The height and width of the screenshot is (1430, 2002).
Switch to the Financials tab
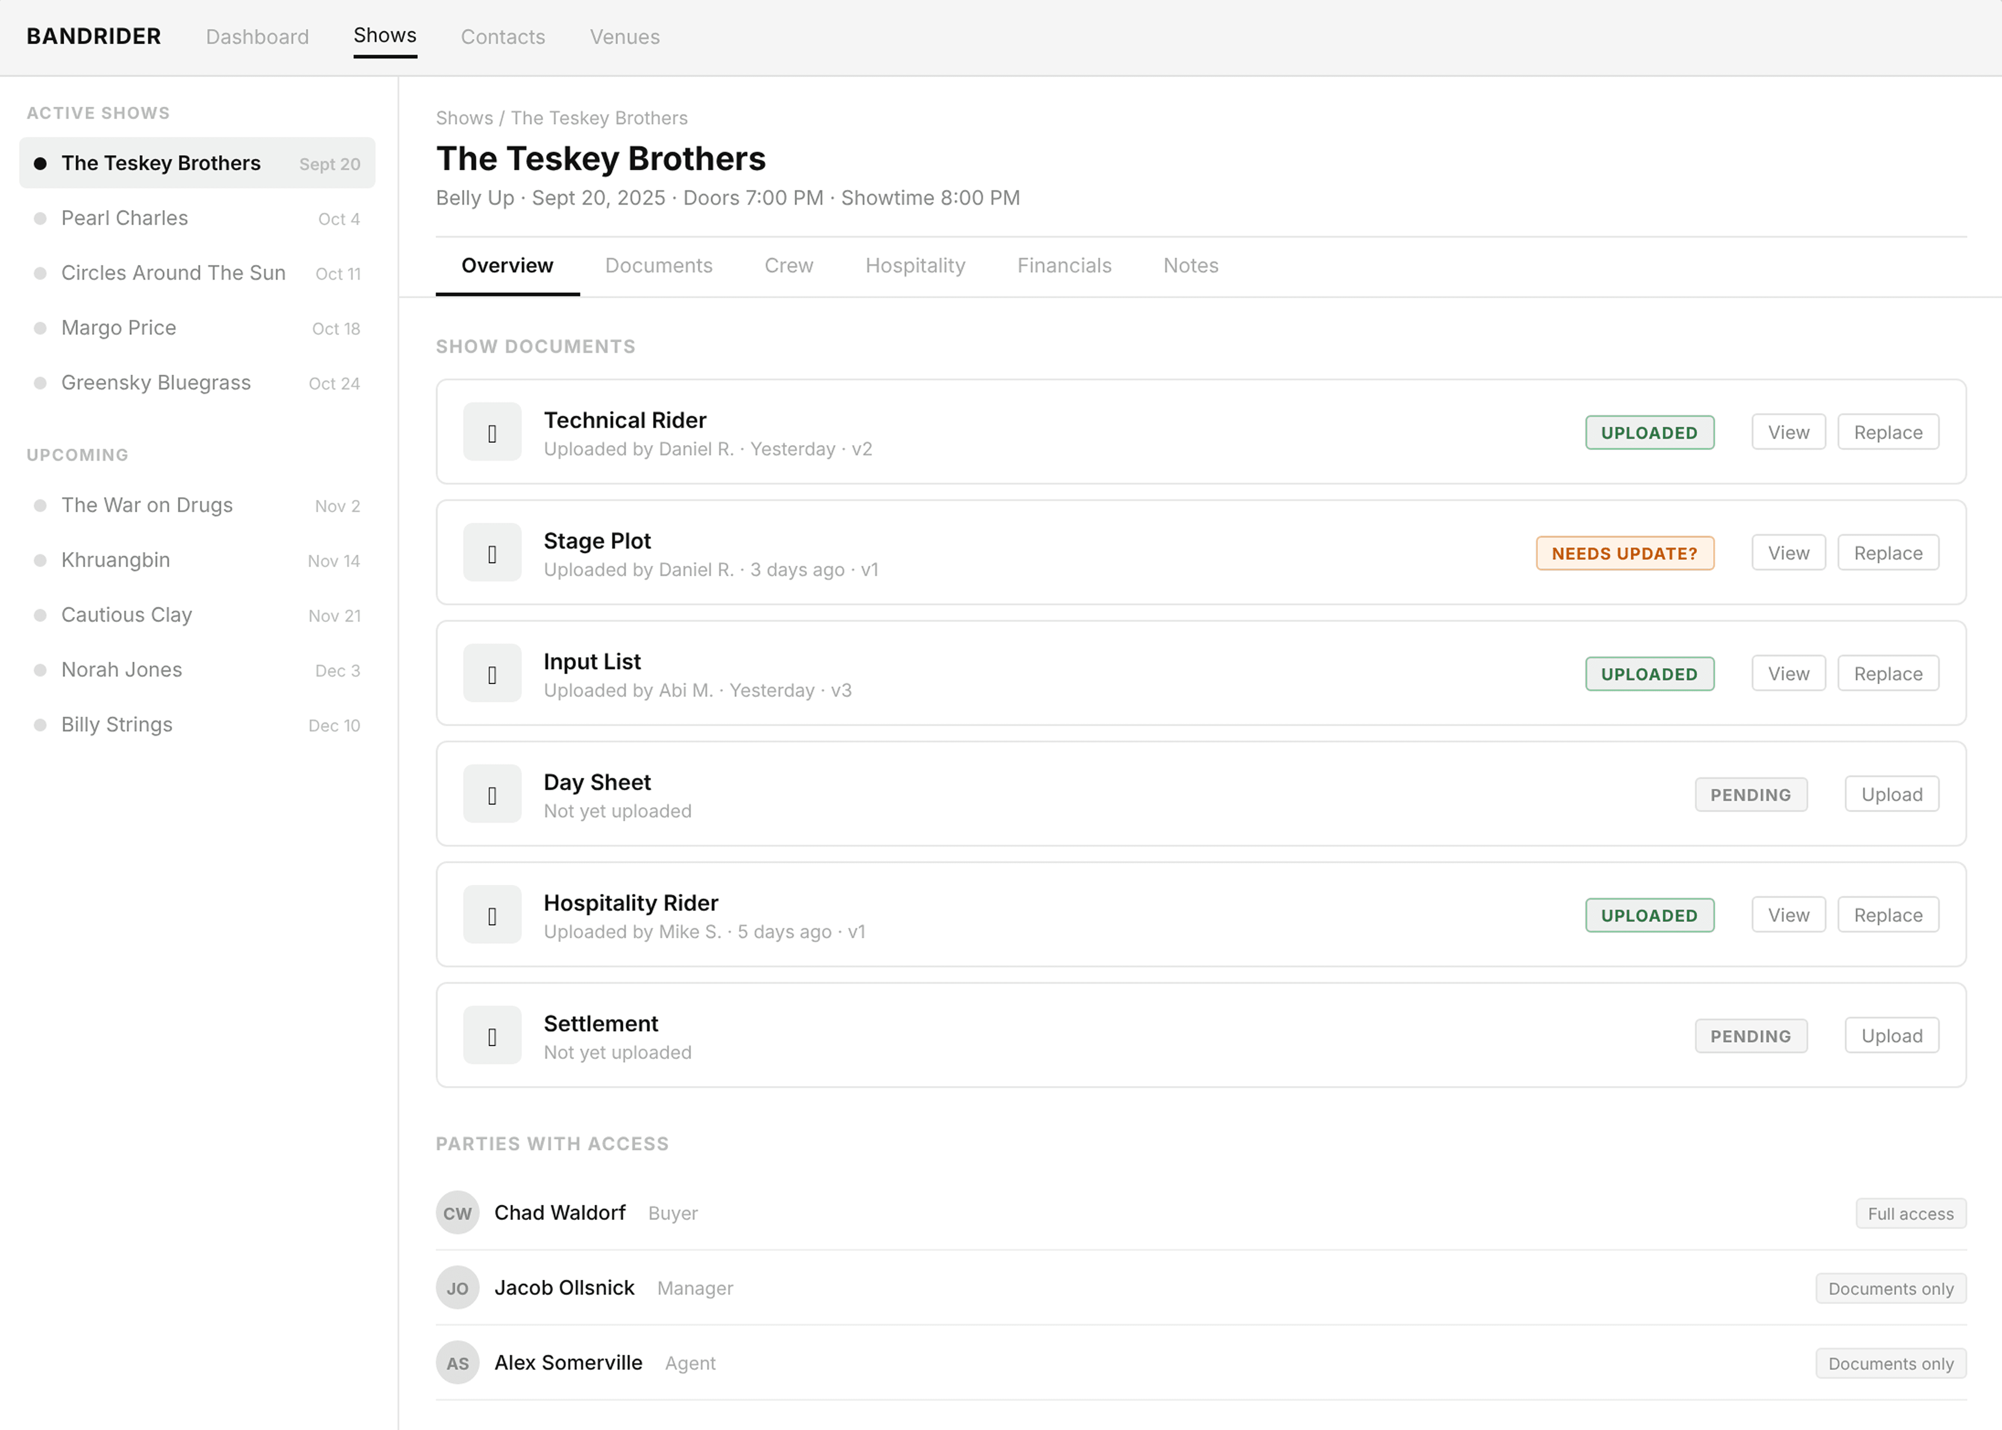coord(1063,266)
